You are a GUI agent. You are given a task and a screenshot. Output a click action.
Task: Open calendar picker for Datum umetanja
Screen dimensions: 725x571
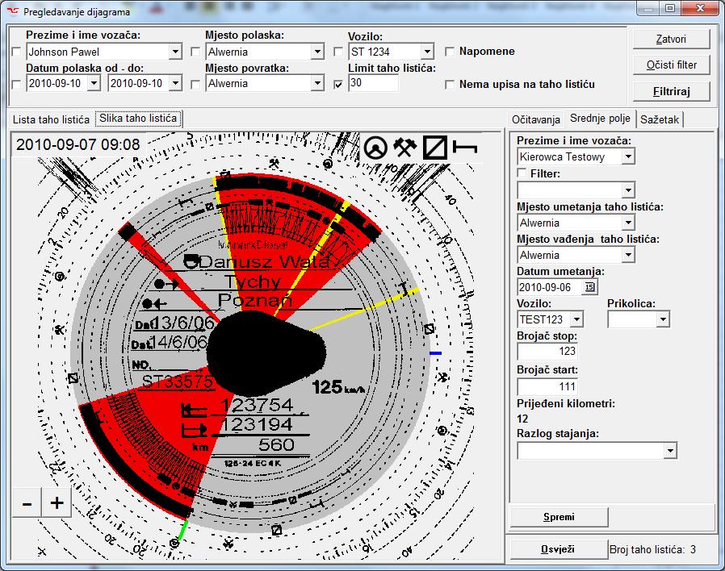(589, 287)
